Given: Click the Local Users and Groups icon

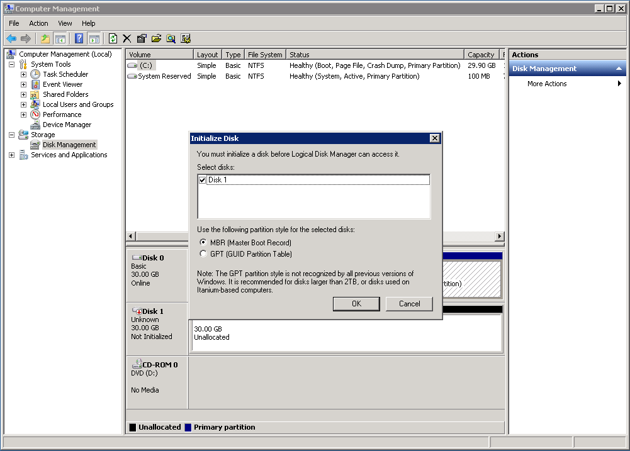Looking at the screenshot, I should point(35,104).
